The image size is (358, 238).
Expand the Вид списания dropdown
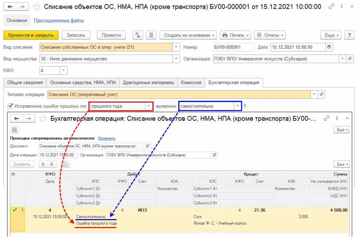point(176,47)
